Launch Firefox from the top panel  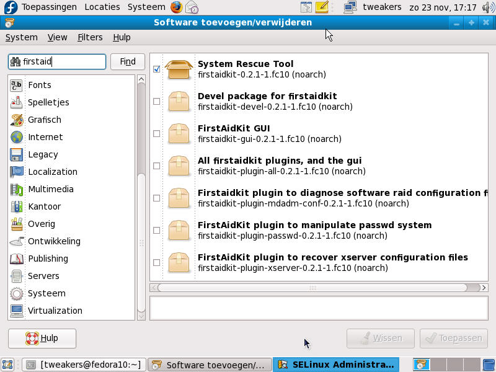[177, 7]
